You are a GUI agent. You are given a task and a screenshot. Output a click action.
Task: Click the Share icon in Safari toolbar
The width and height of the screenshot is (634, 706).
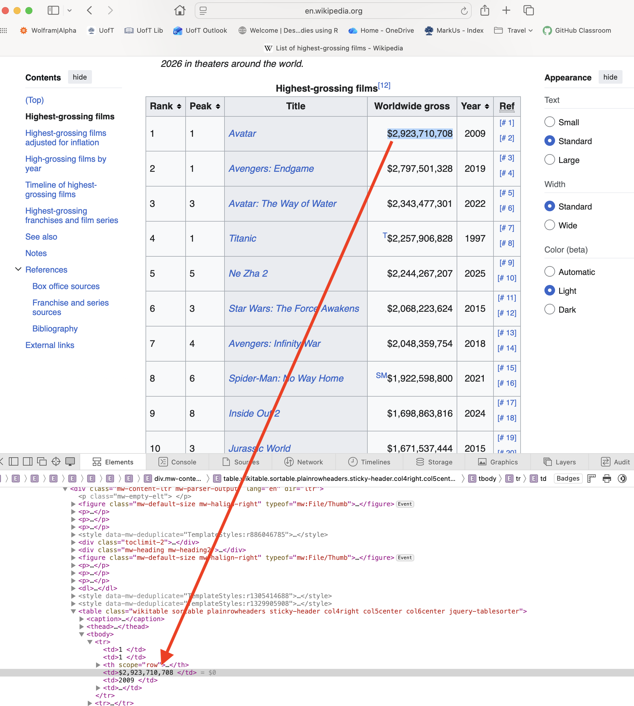click(485, 10)
